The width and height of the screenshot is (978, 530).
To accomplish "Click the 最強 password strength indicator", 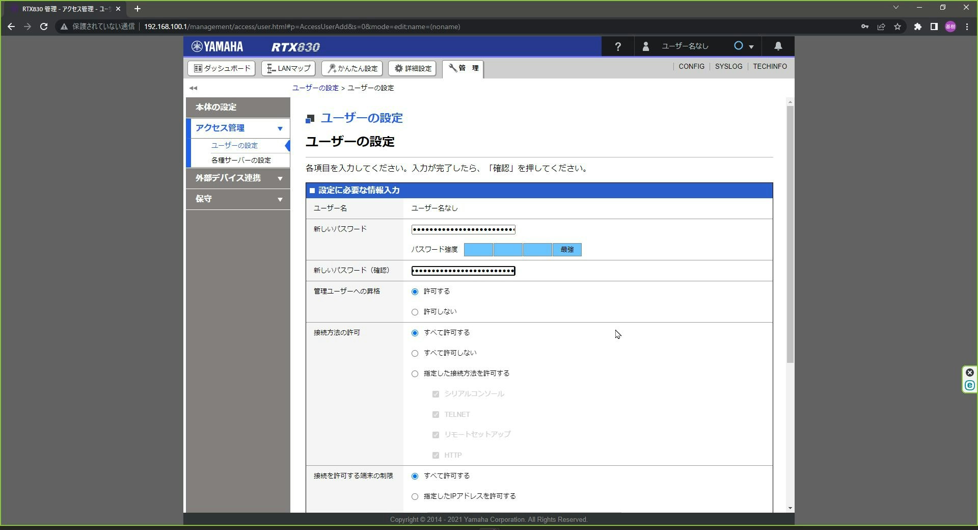I will [x=567, y=250].
